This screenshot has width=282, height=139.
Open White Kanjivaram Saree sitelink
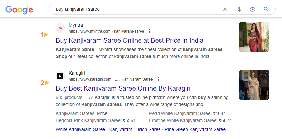pyautogui.click(x=80, y=129)
